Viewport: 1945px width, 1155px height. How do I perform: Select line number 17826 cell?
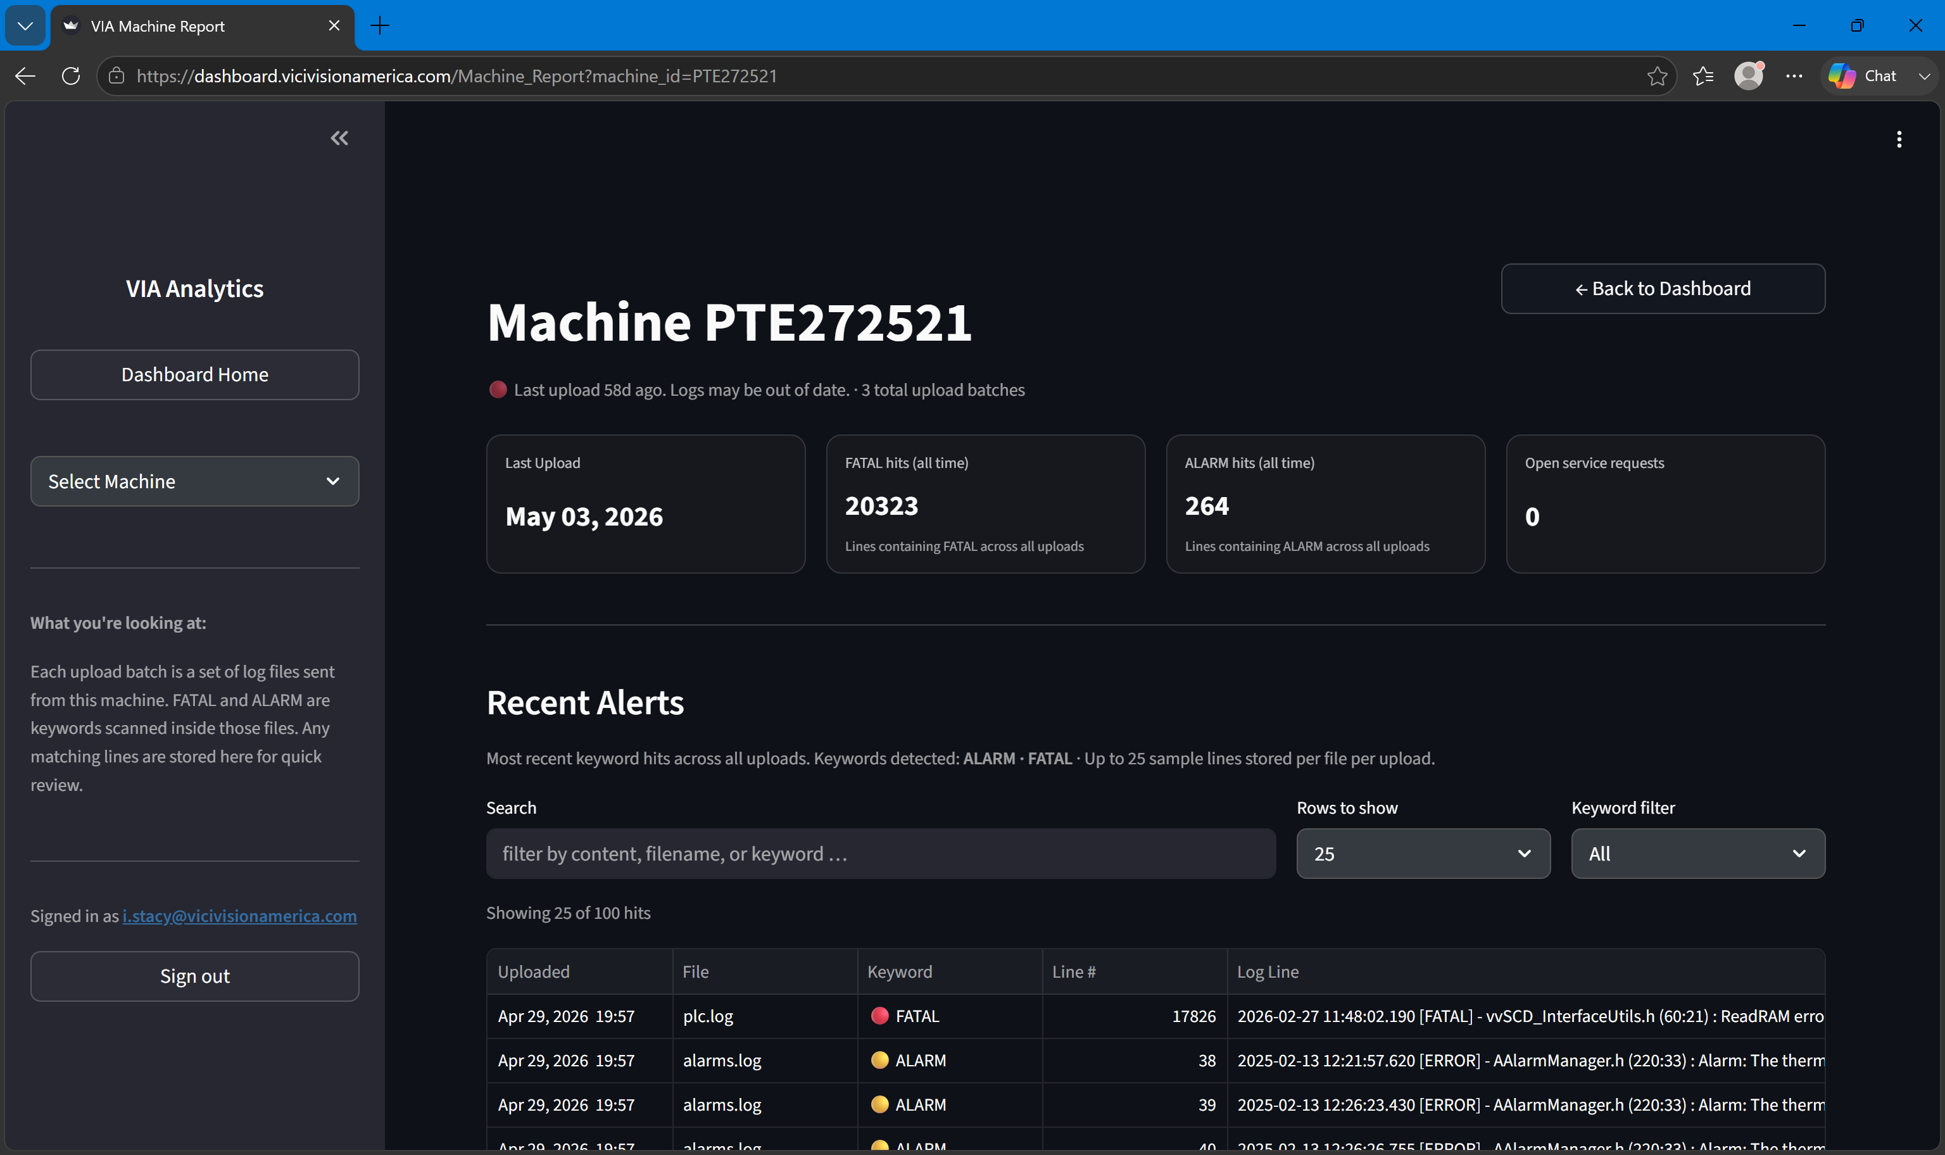click(x=1135, y=1016)
